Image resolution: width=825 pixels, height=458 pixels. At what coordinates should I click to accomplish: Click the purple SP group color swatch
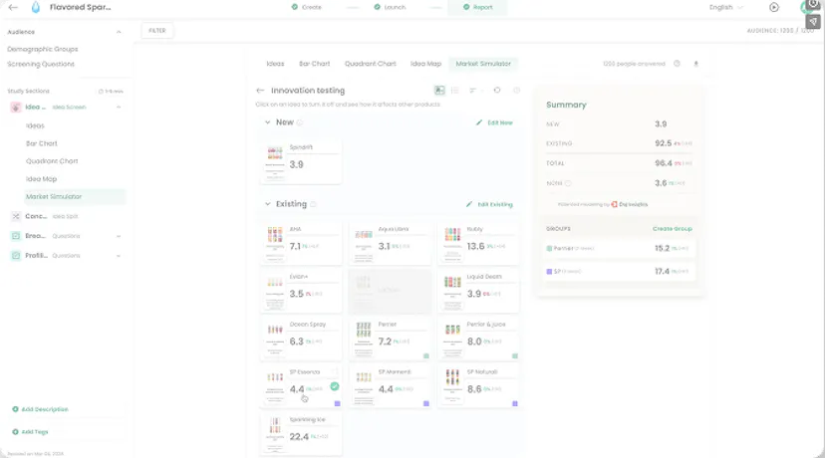click(549, 272)
